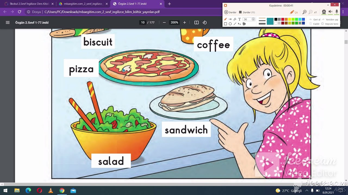Click Geri al undo button
The width and height of the screenshot is (348, 195).
(x=315, y=19)
